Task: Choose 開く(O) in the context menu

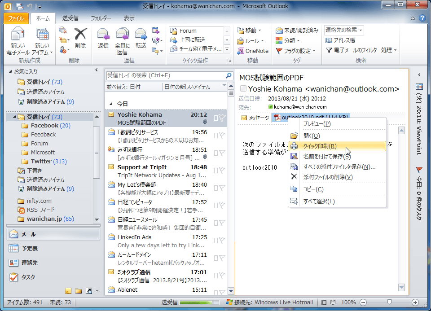Action: [337, 136]
